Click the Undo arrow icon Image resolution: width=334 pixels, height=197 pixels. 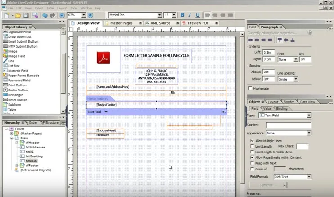coord(45,15)
